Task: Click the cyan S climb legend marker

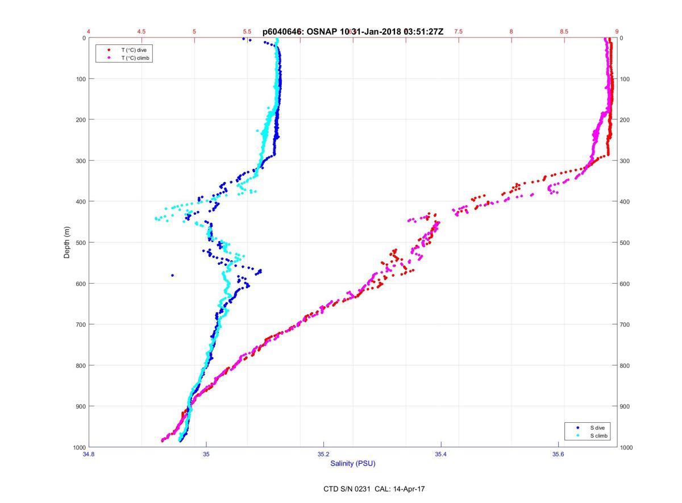Action: [578, 435]
